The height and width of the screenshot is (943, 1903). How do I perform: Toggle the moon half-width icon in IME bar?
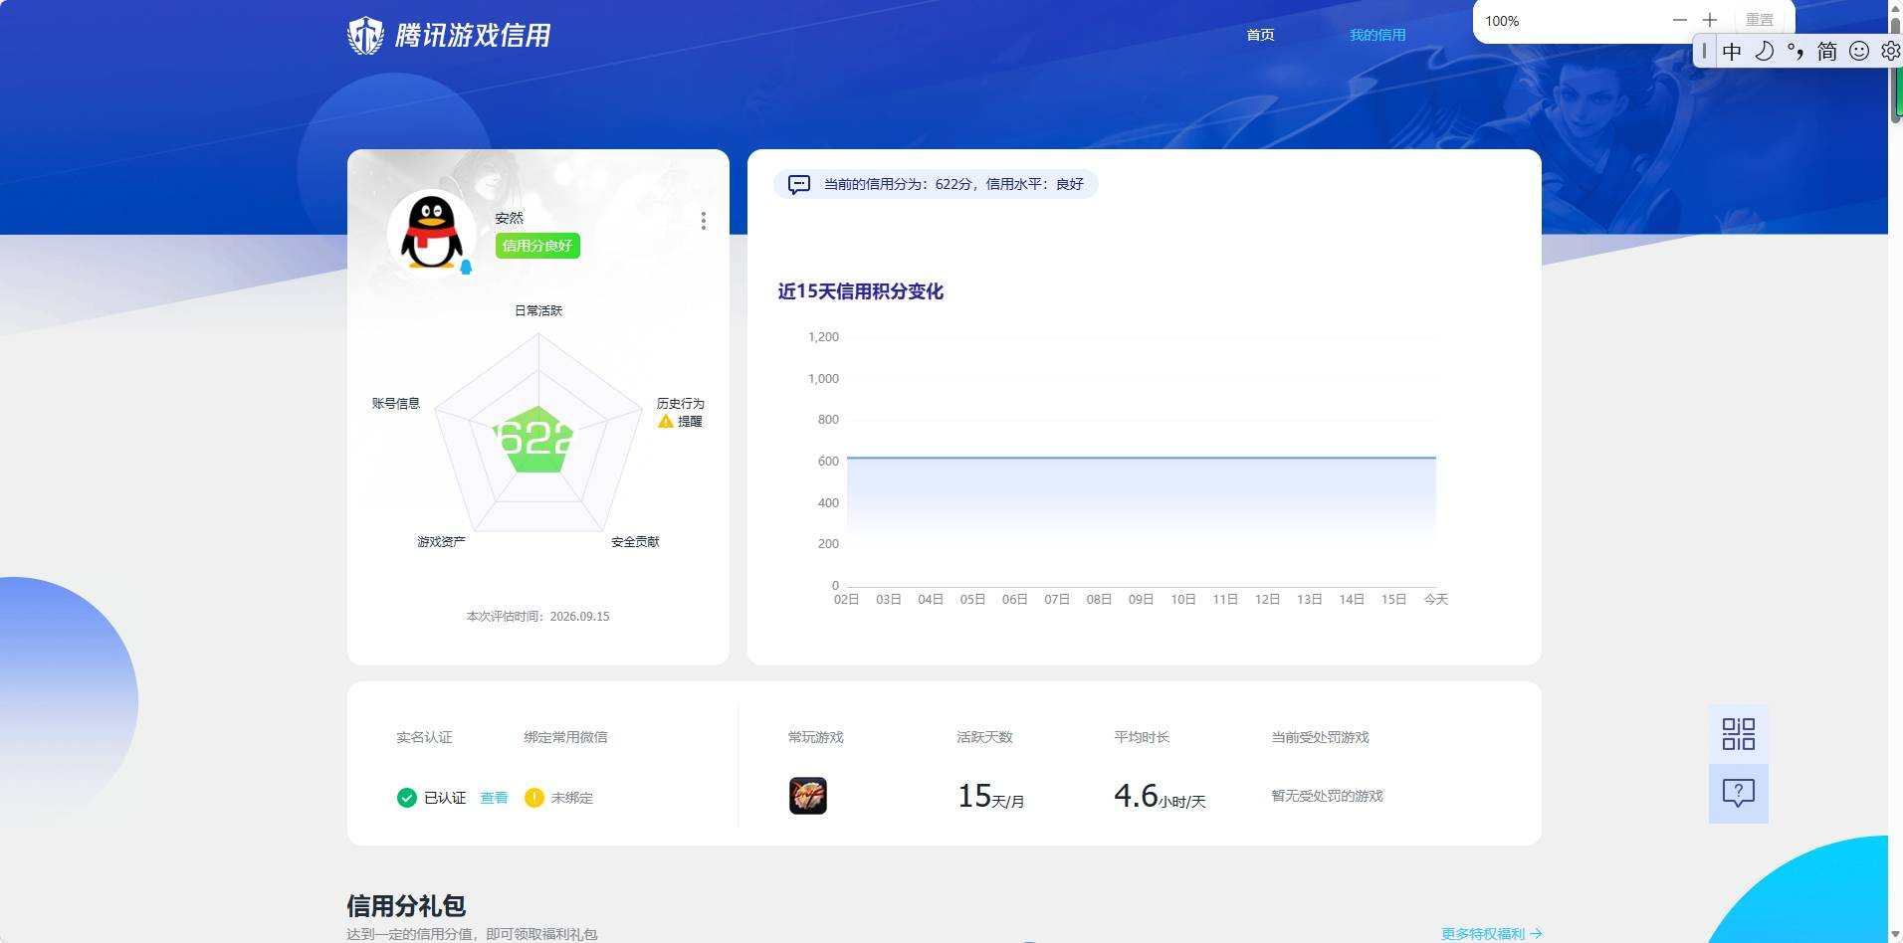pyautogui.click(x=1764, y=51)
